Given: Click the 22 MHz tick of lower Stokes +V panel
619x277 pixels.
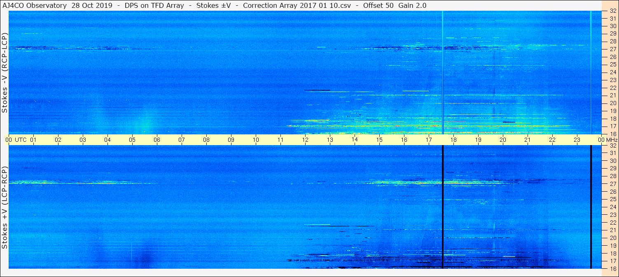Looking at the screenshot, I should click(x=612, y=223).
